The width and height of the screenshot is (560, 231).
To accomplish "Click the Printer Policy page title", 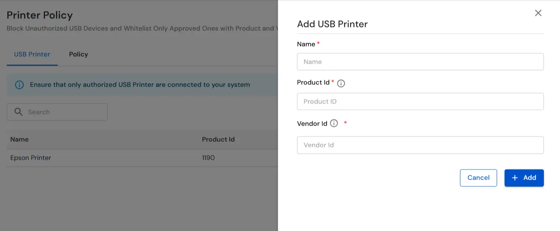I will [x=39, y=15].
